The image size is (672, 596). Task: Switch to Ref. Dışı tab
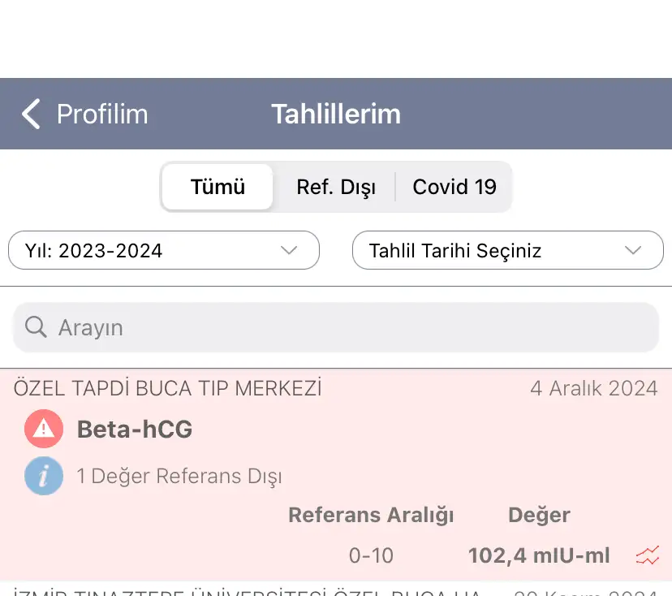tap(336, 188)
